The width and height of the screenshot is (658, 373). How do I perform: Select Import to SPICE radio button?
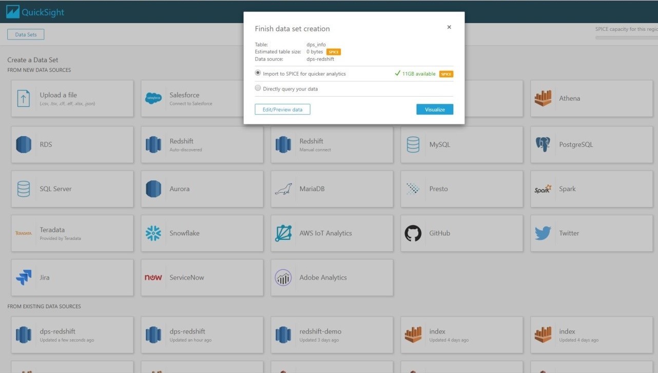258,73
